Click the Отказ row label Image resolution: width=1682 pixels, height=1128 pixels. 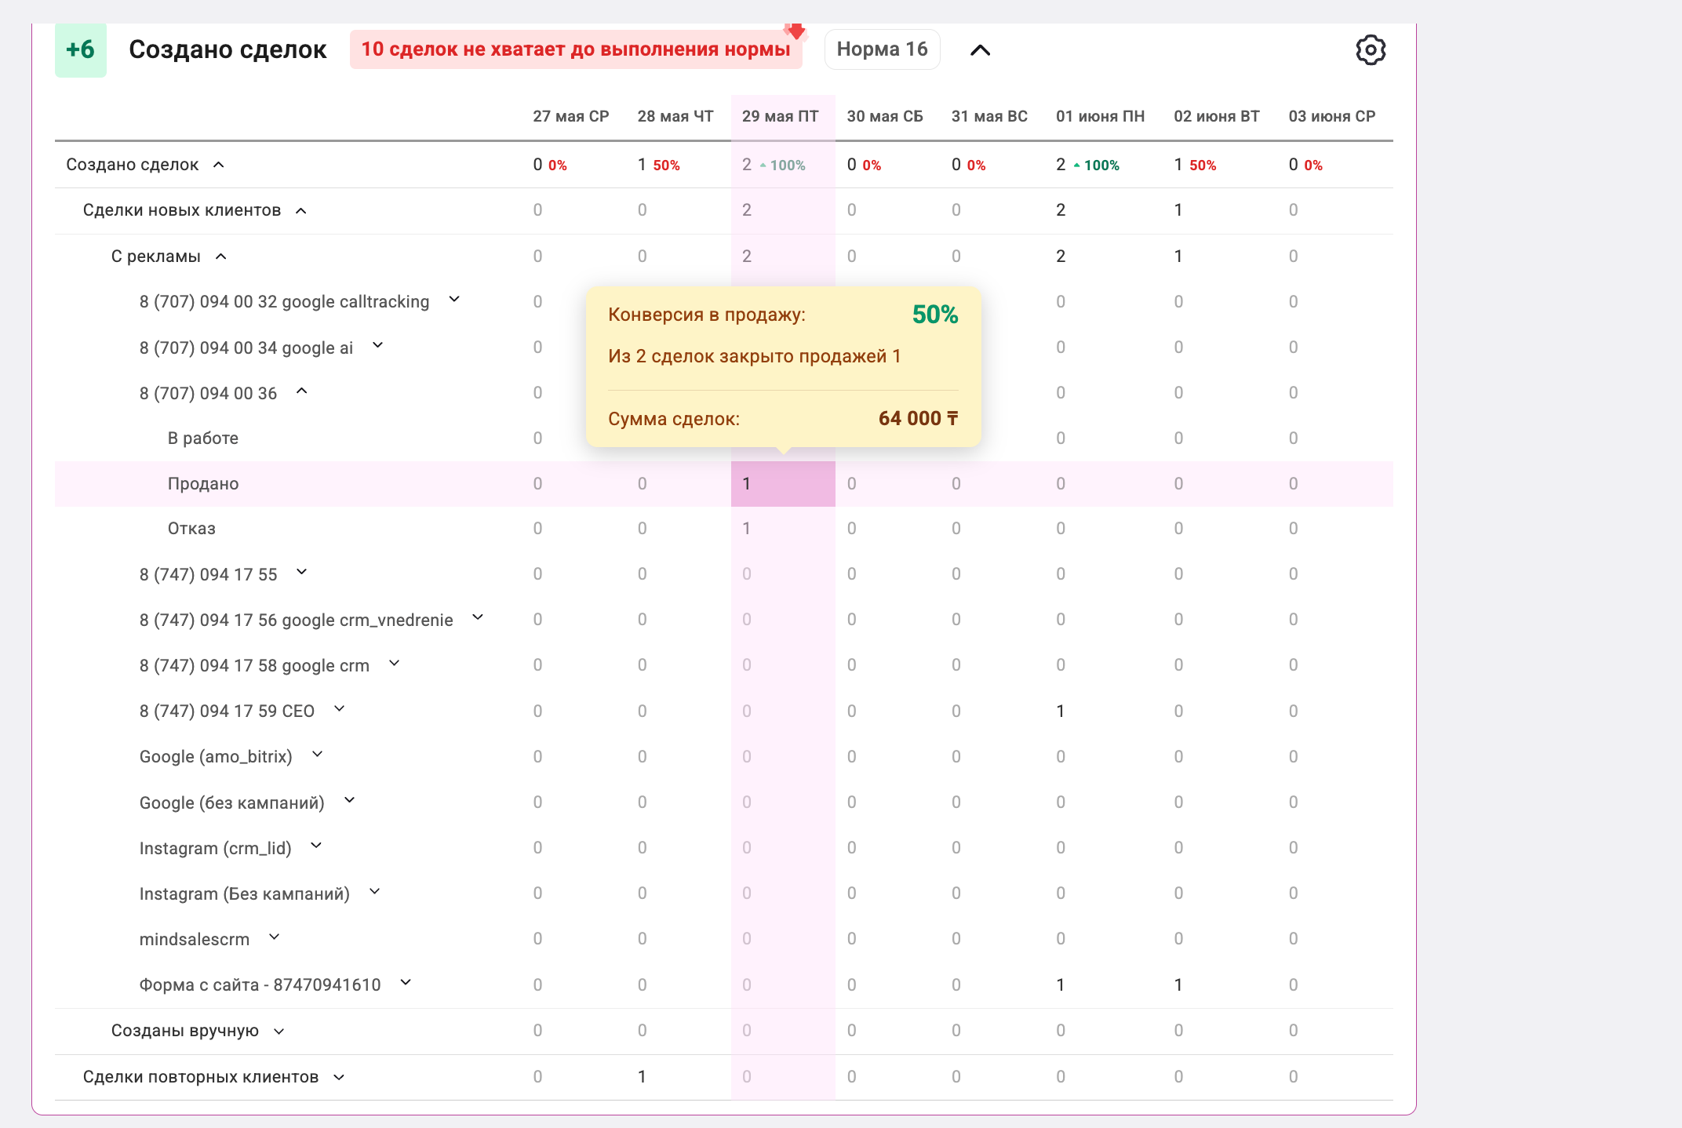point(191,529)
